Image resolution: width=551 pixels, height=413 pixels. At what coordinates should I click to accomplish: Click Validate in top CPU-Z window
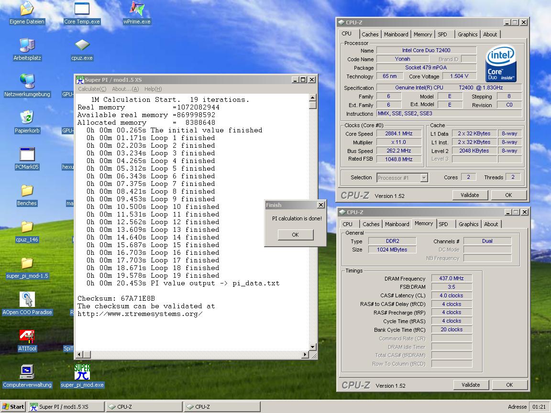coord(470,195)
